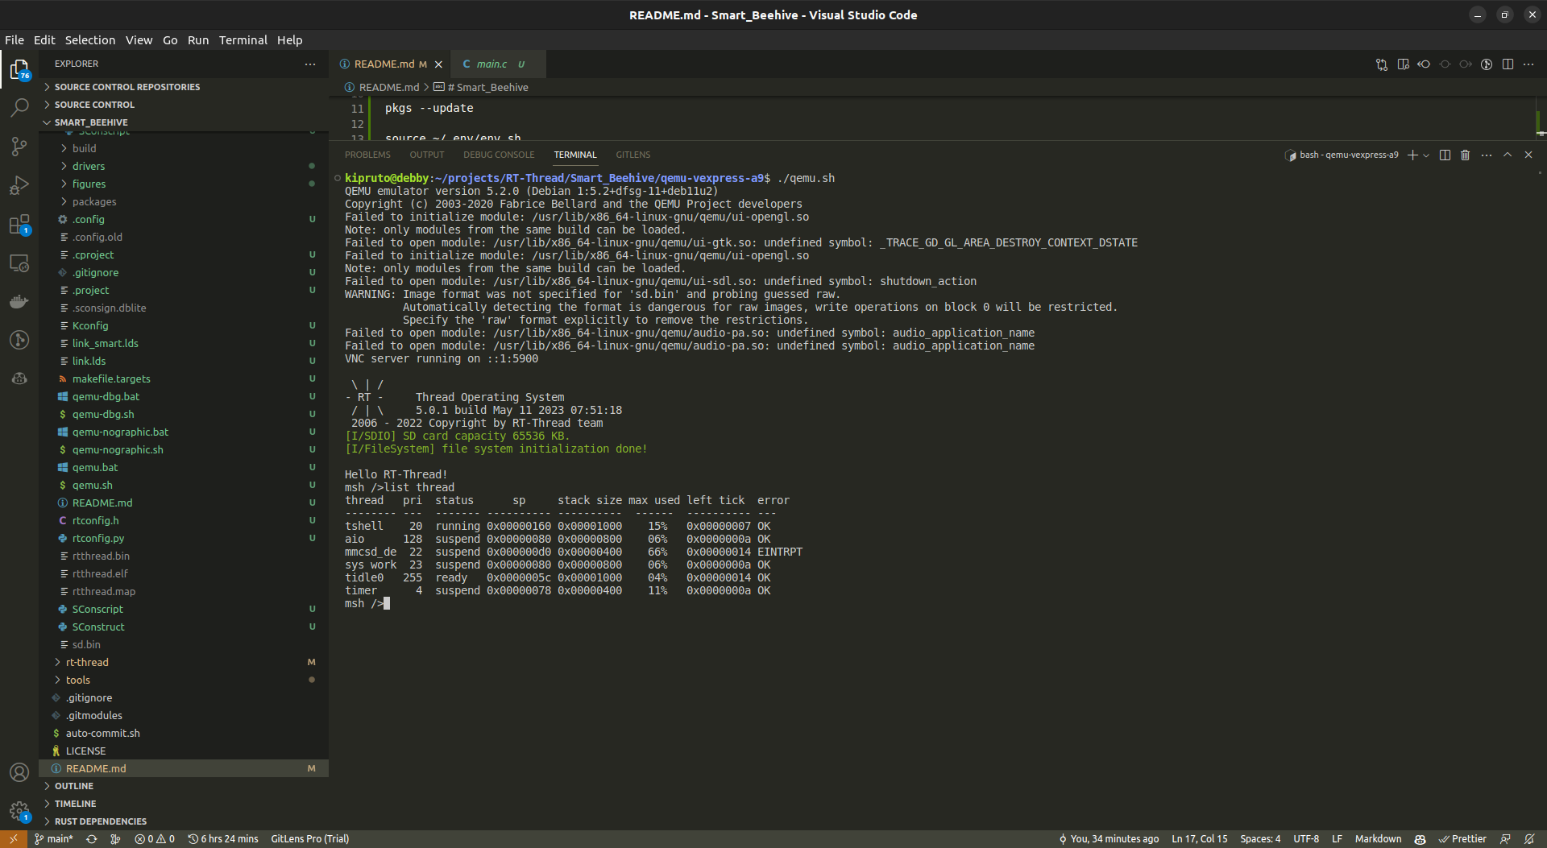Open the Terminal menu
The width and height of the screenshot is (1547, 848).
(243, 39)
